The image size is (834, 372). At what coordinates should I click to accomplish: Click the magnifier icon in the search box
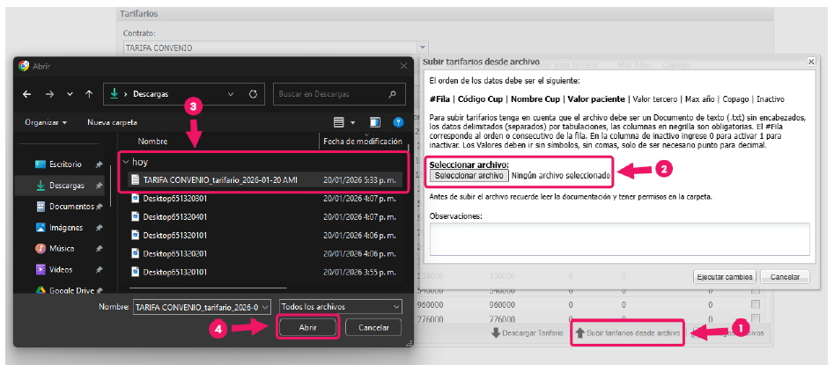click(x=393, y=94)
